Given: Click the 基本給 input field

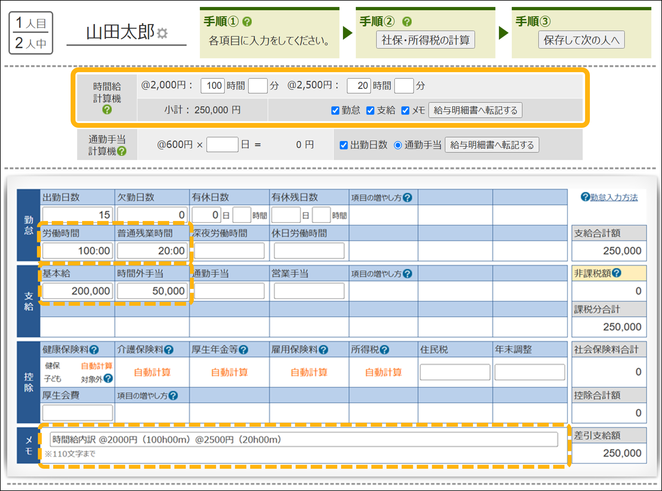Looking at the screenshot, I should coord(78,291).
